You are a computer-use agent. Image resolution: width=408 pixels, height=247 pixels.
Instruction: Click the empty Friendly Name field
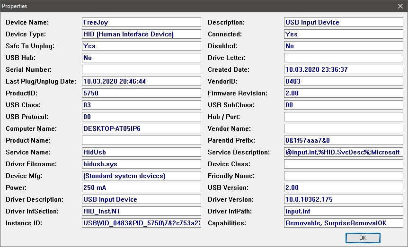point(344,176)
